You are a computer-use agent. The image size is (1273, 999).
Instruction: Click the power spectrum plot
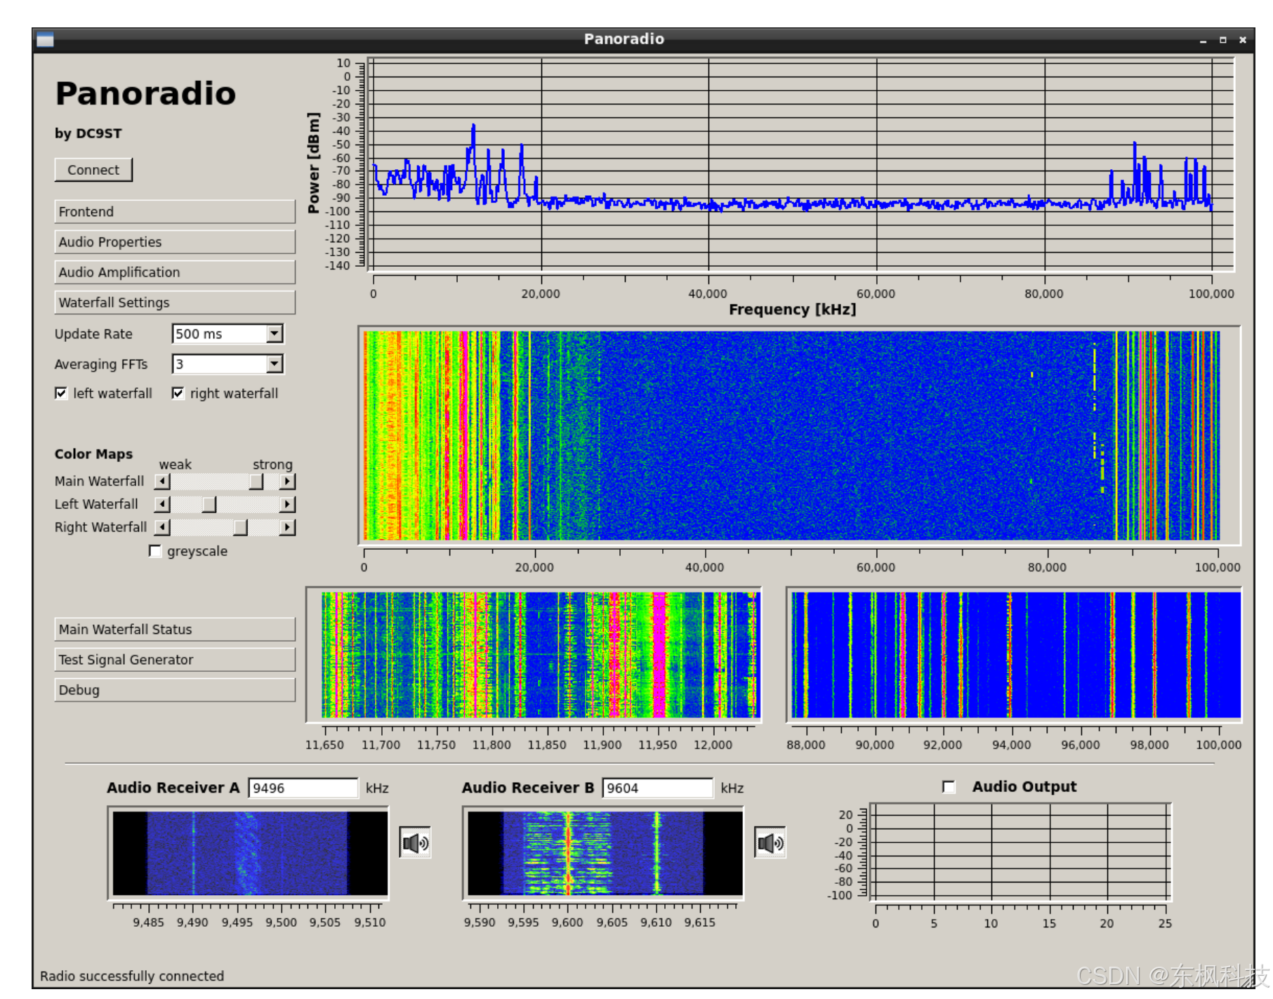800,164
